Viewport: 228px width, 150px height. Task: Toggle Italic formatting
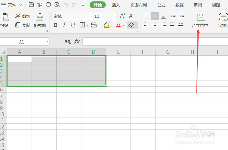[x=64, y=25]
